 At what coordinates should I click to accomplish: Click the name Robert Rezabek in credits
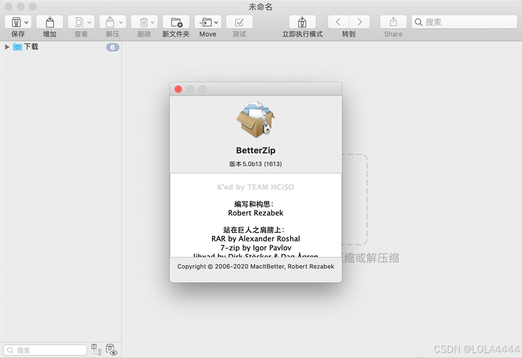256,213
